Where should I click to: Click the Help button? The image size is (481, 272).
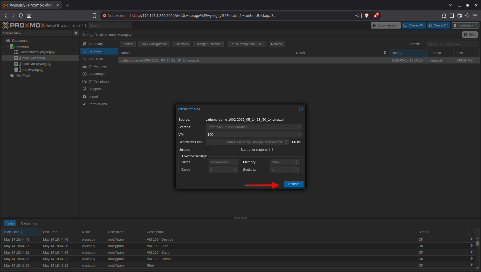tap(470, 35)
